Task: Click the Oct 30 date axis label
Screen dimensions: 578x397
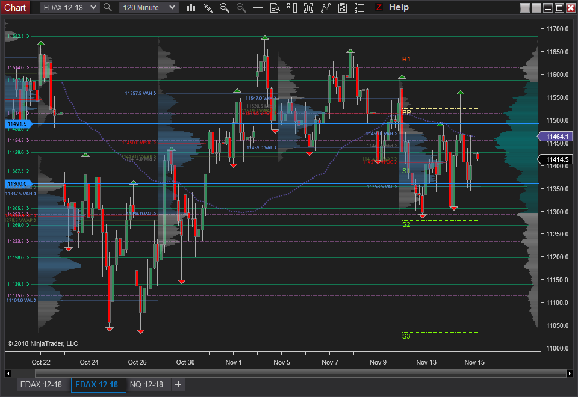Action: (185, 362)
